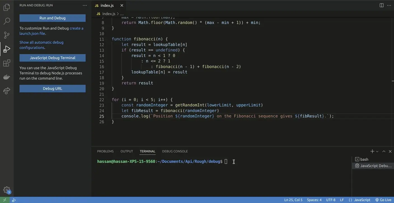Focus the terminal prompt input

[226, 162]
